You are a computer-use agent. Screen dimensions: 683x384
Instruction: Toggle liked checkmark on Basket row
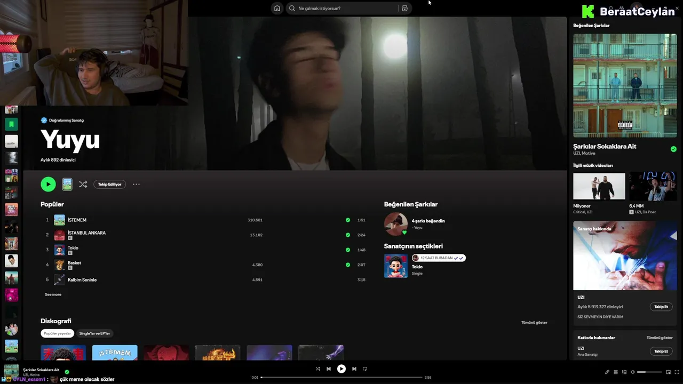pos(348,265)
